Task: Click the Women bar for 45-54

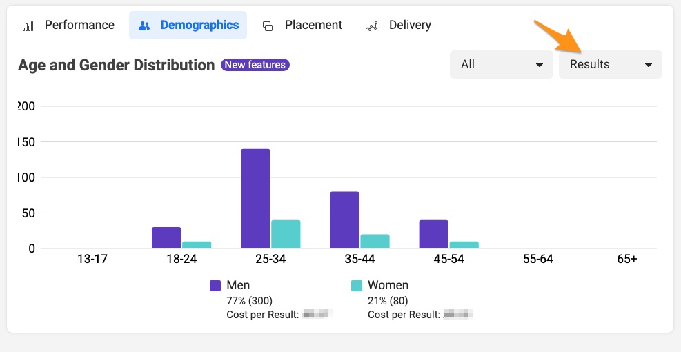Action: point(464,245)
